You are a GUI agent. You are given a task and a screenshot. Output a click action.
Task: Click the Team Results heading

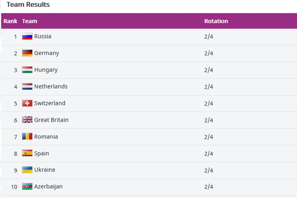[x=28, y=5]
